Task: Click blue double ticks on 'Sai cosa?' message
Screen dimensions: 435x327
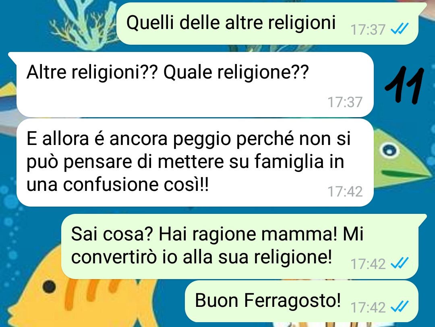Action: (400, 263)
